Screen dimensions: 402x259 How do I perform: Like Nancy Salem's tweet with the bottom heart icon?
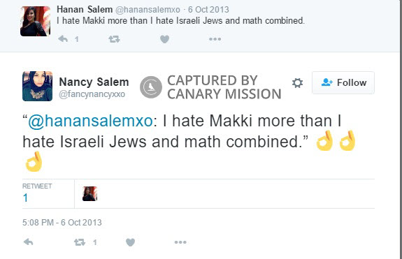click(130, 242)
